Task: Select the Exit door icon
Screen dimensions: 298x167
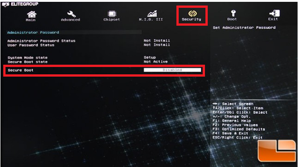Action: coord(274,13)
